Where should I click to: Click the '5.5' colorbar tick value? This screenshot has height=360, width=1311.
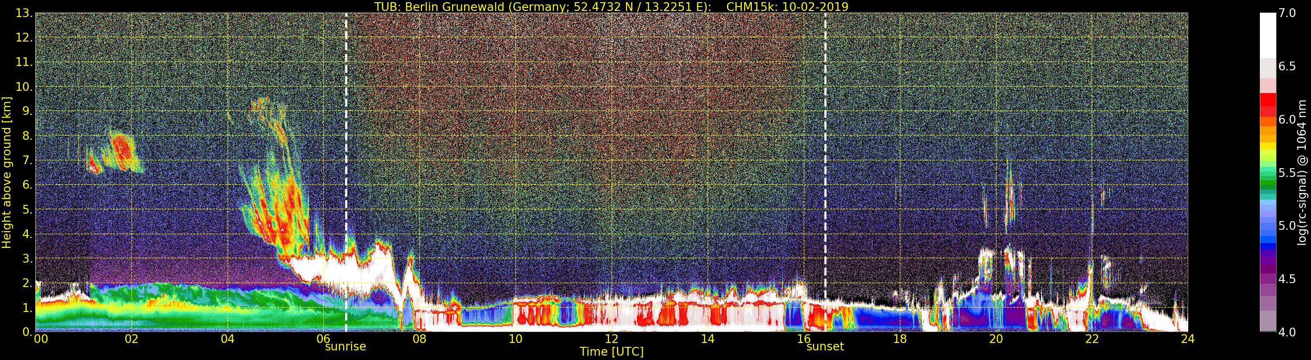1287,173
